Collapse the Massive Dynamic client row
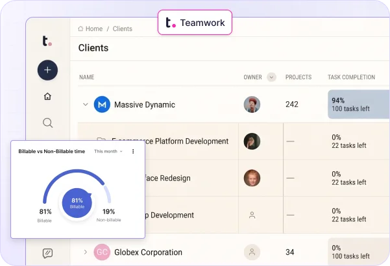The image size is (390, 266). (85, 104)
